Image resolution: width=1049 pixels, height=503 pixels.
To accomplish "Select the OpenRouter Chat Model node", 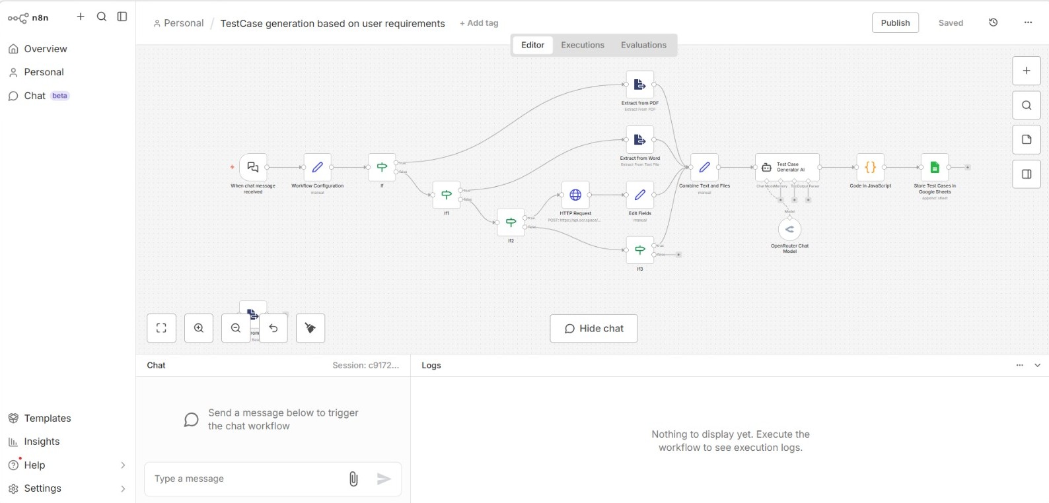I will coord(789,230).
